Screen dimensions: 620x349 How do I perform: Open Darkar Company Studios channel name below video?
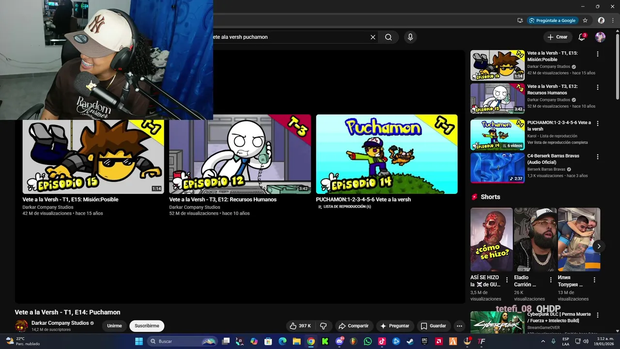(x=60, y=323)
